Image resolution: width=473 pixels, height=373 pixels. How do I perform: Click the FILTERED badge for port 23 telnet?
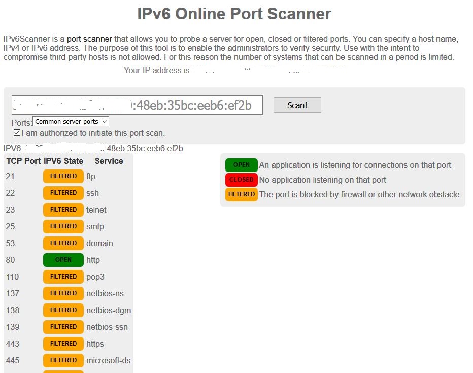pyautogui.click(x=63, y=210)
